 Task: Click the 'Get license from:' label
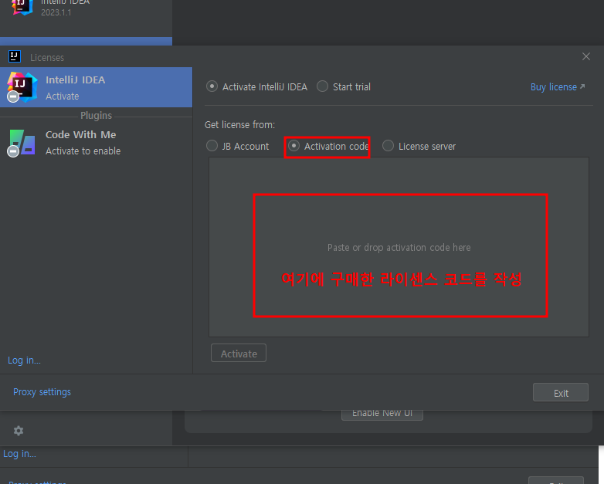coord(239,125)
